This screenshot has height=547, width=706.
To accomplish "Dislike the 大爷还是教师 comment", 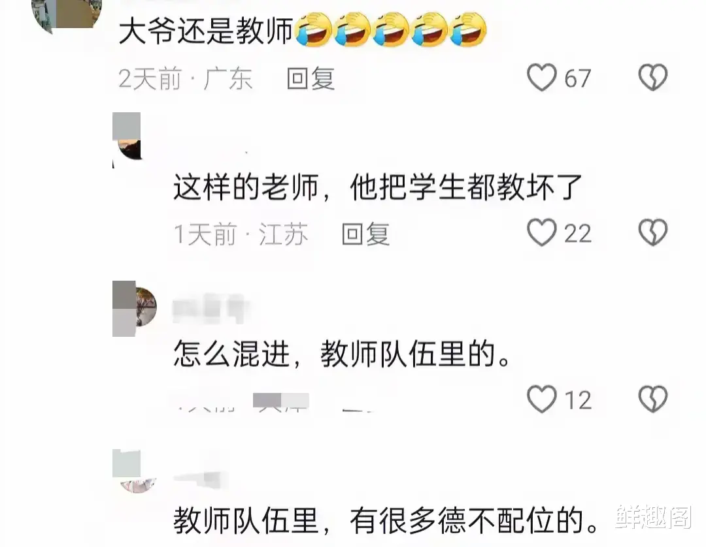I will pos(653,78).
